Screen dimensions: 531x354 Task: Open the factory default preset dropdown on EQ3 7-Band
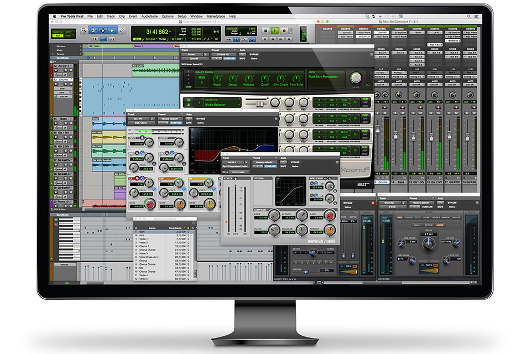click(169, 119)
